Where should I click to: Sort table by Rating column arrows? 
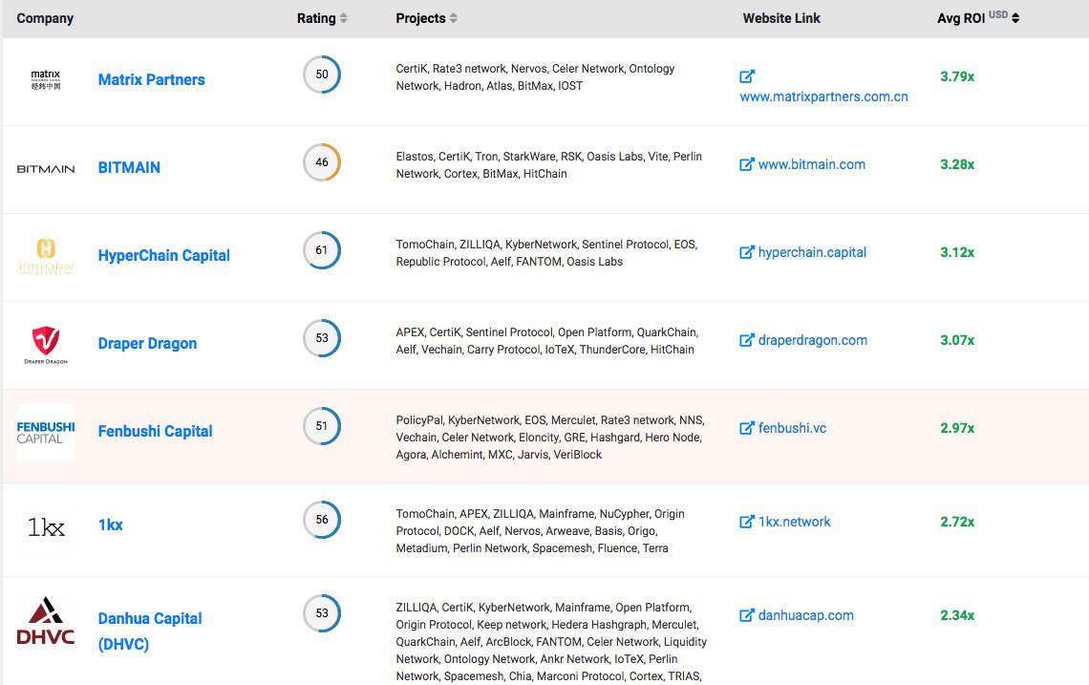tap(343, 18)
